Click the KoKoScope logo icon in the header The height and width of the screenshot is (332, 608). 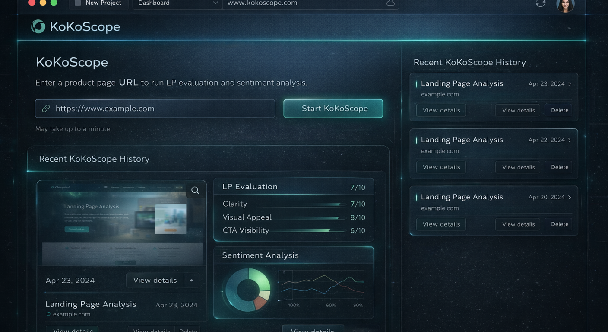38,26
